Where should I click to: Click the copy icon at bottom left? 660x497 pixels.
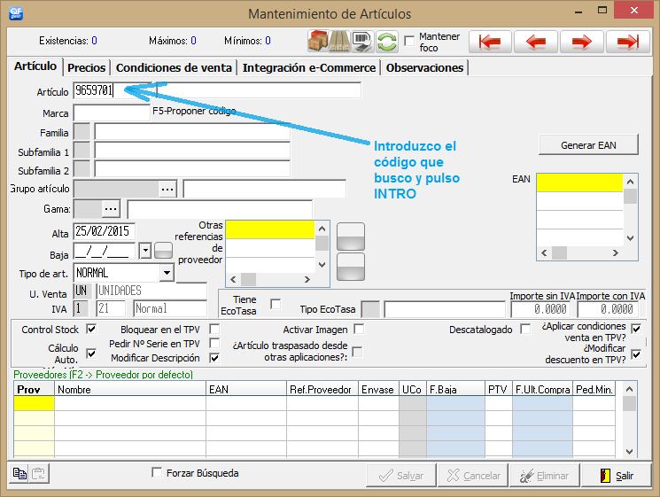pos(19,473)
